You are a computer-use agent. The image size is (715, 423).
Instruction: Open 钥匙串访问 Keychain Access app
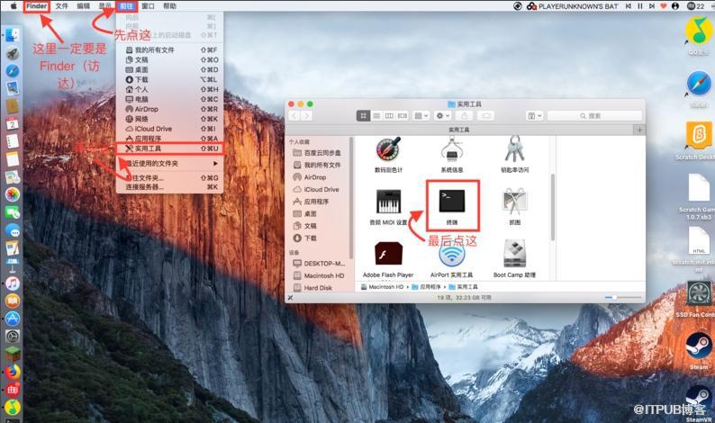point(515,149)
